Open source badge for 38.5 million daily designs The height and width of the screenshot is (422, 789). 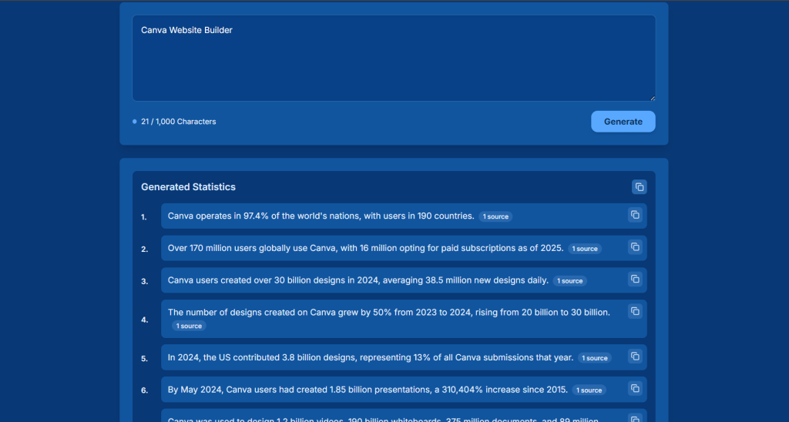569,281
